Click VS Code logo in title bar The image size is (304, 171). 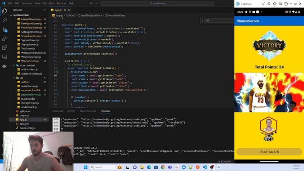[x=3, y=3]
